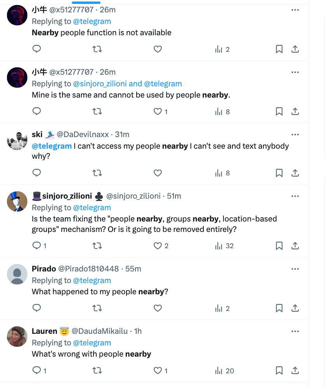326x388 pixels.
Task: Reply to Lauren's tweet
Action: pyautogui.click(x=37, y=371)
